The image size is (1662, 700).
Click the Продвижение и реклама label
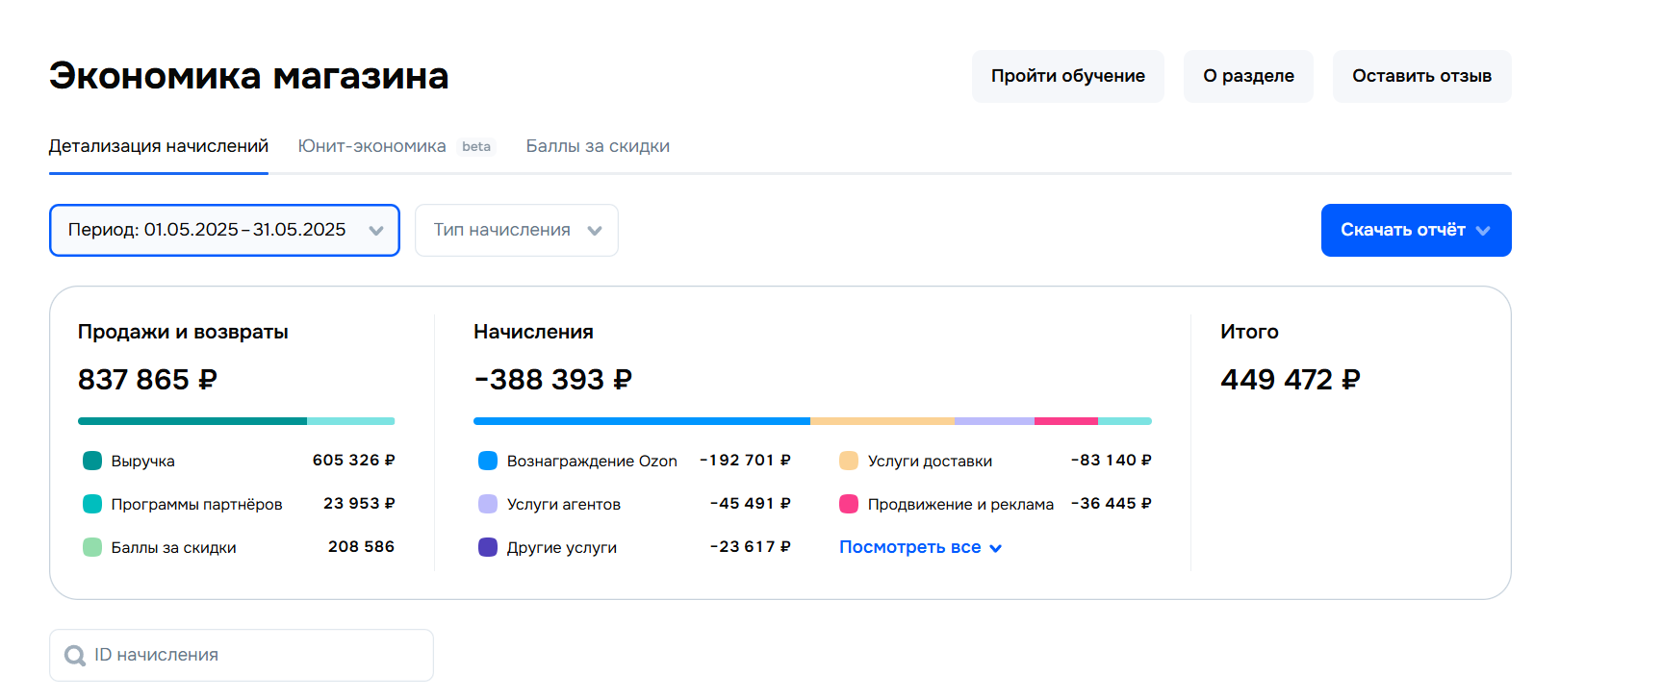pyautogui.click(x=960, y=505)
